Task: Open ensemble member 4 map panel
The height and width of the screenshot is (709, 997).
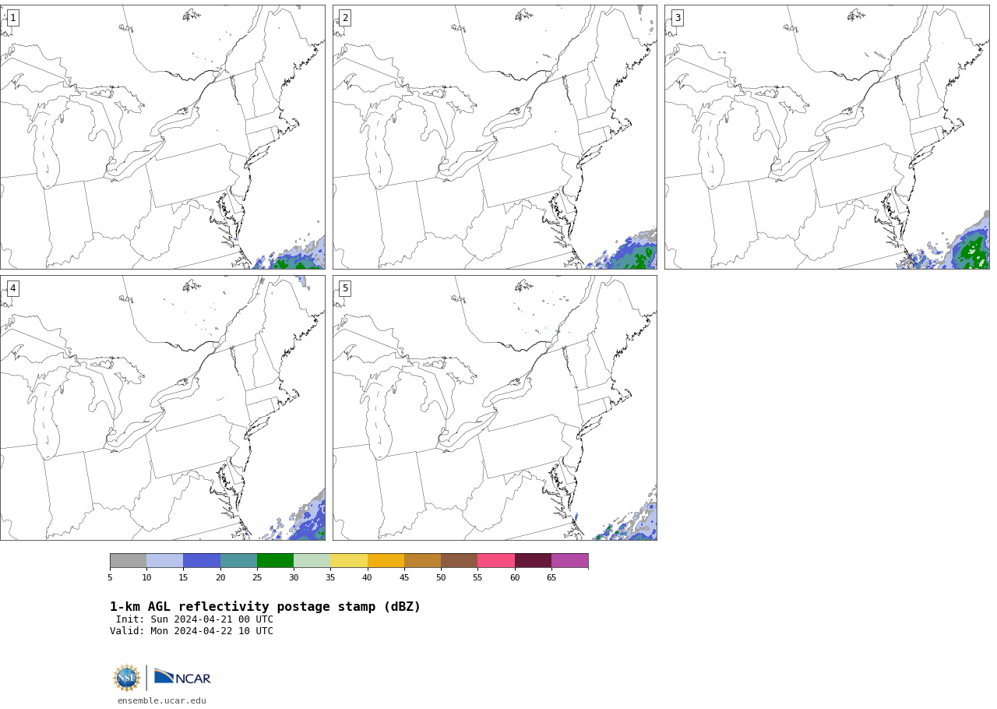Action: 162,407
